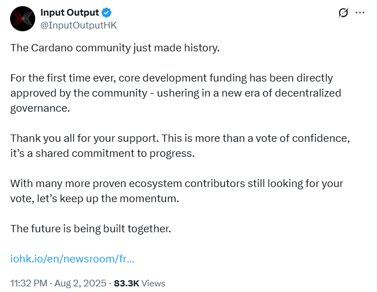Click the phrase "vote of confidence"

[x=299, y=138]
